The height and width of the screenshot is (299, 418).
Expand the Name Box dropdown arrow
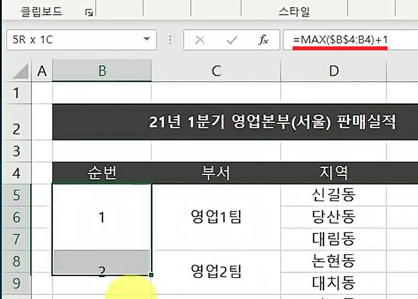point(146,39)
